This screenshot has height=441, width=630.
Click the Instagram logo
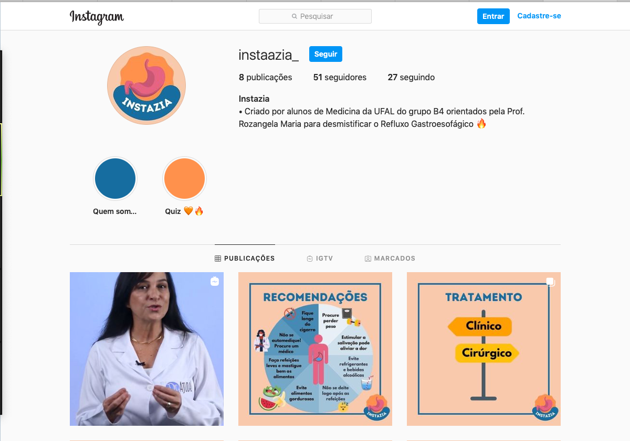pyautogui.click(x=97, y=17)
